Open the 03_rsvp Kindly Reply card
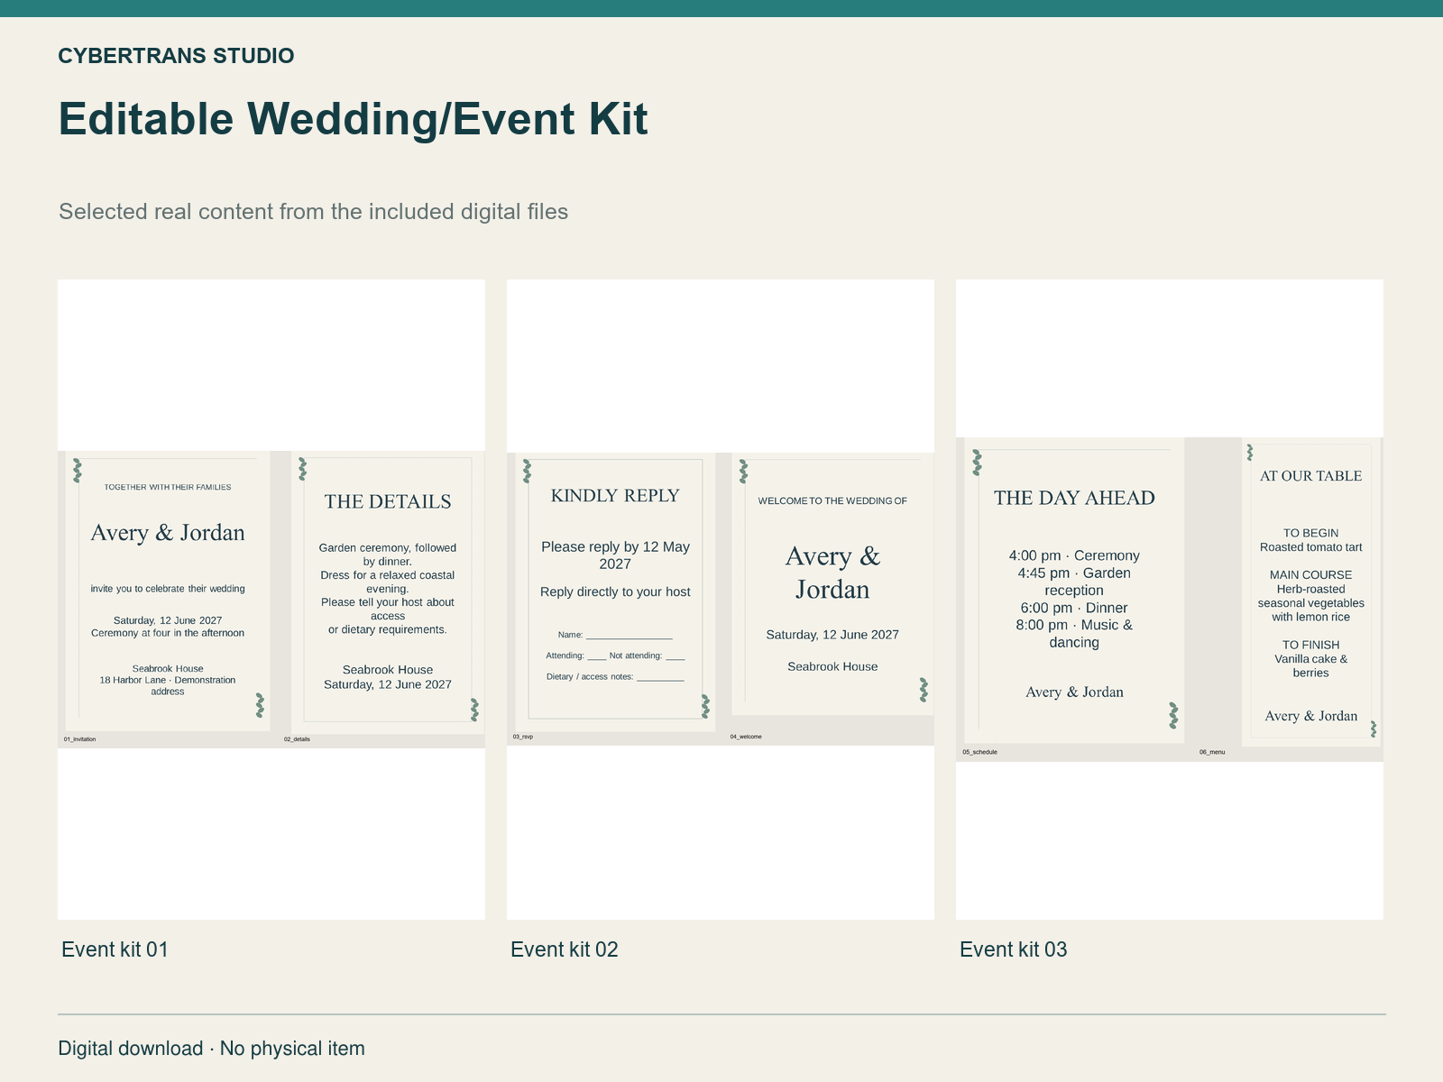 coord(615,591)
